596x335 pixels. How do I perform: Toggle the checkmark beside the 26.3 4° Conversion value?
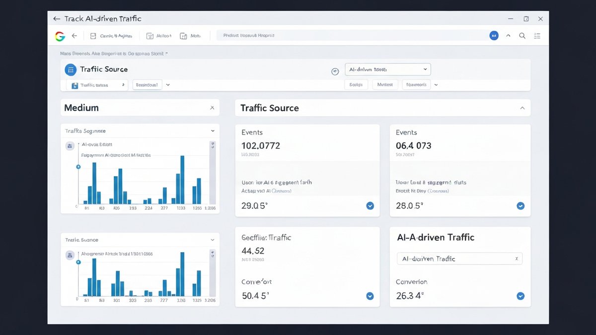click(521, 296)
